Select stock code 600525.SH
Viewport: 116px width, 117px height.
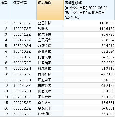[22, 91]
